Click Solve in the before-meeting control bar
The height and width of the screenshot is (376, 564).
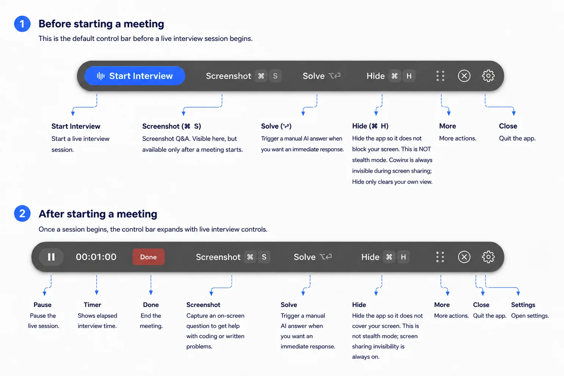321,76
